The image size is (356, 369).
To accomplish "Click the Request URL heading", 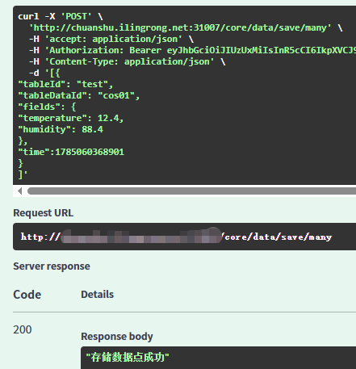I will tap(43, 213).
